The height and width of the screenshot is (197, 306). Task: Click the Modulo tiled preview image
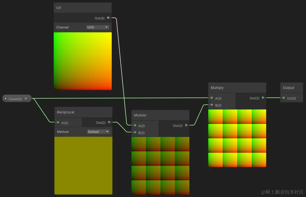(x=160, y=166)
